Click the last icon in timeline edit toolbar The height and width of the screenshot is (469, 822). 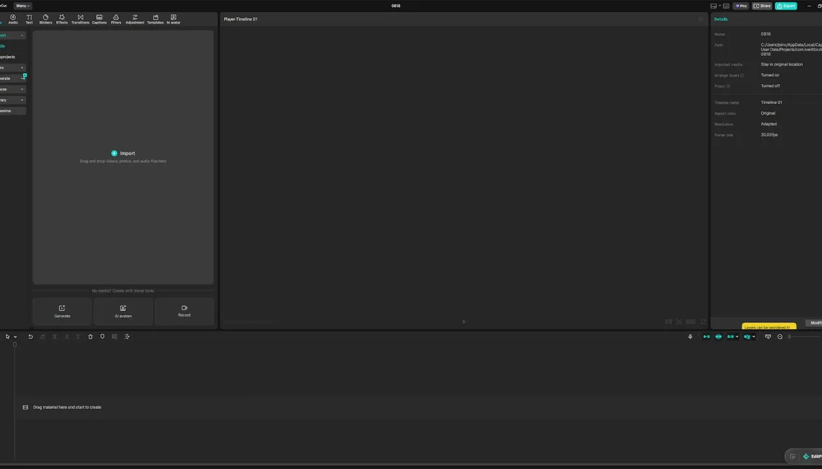point(127,337)
